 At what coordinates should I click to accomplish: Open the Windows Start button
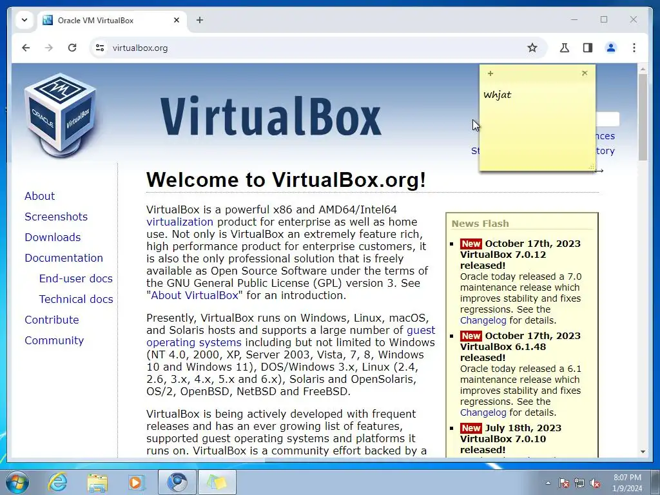[17, 482]
